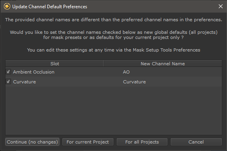Click the AO channel name cell
This screenshot has height=151, width=227.
click(x=126, y=72)
